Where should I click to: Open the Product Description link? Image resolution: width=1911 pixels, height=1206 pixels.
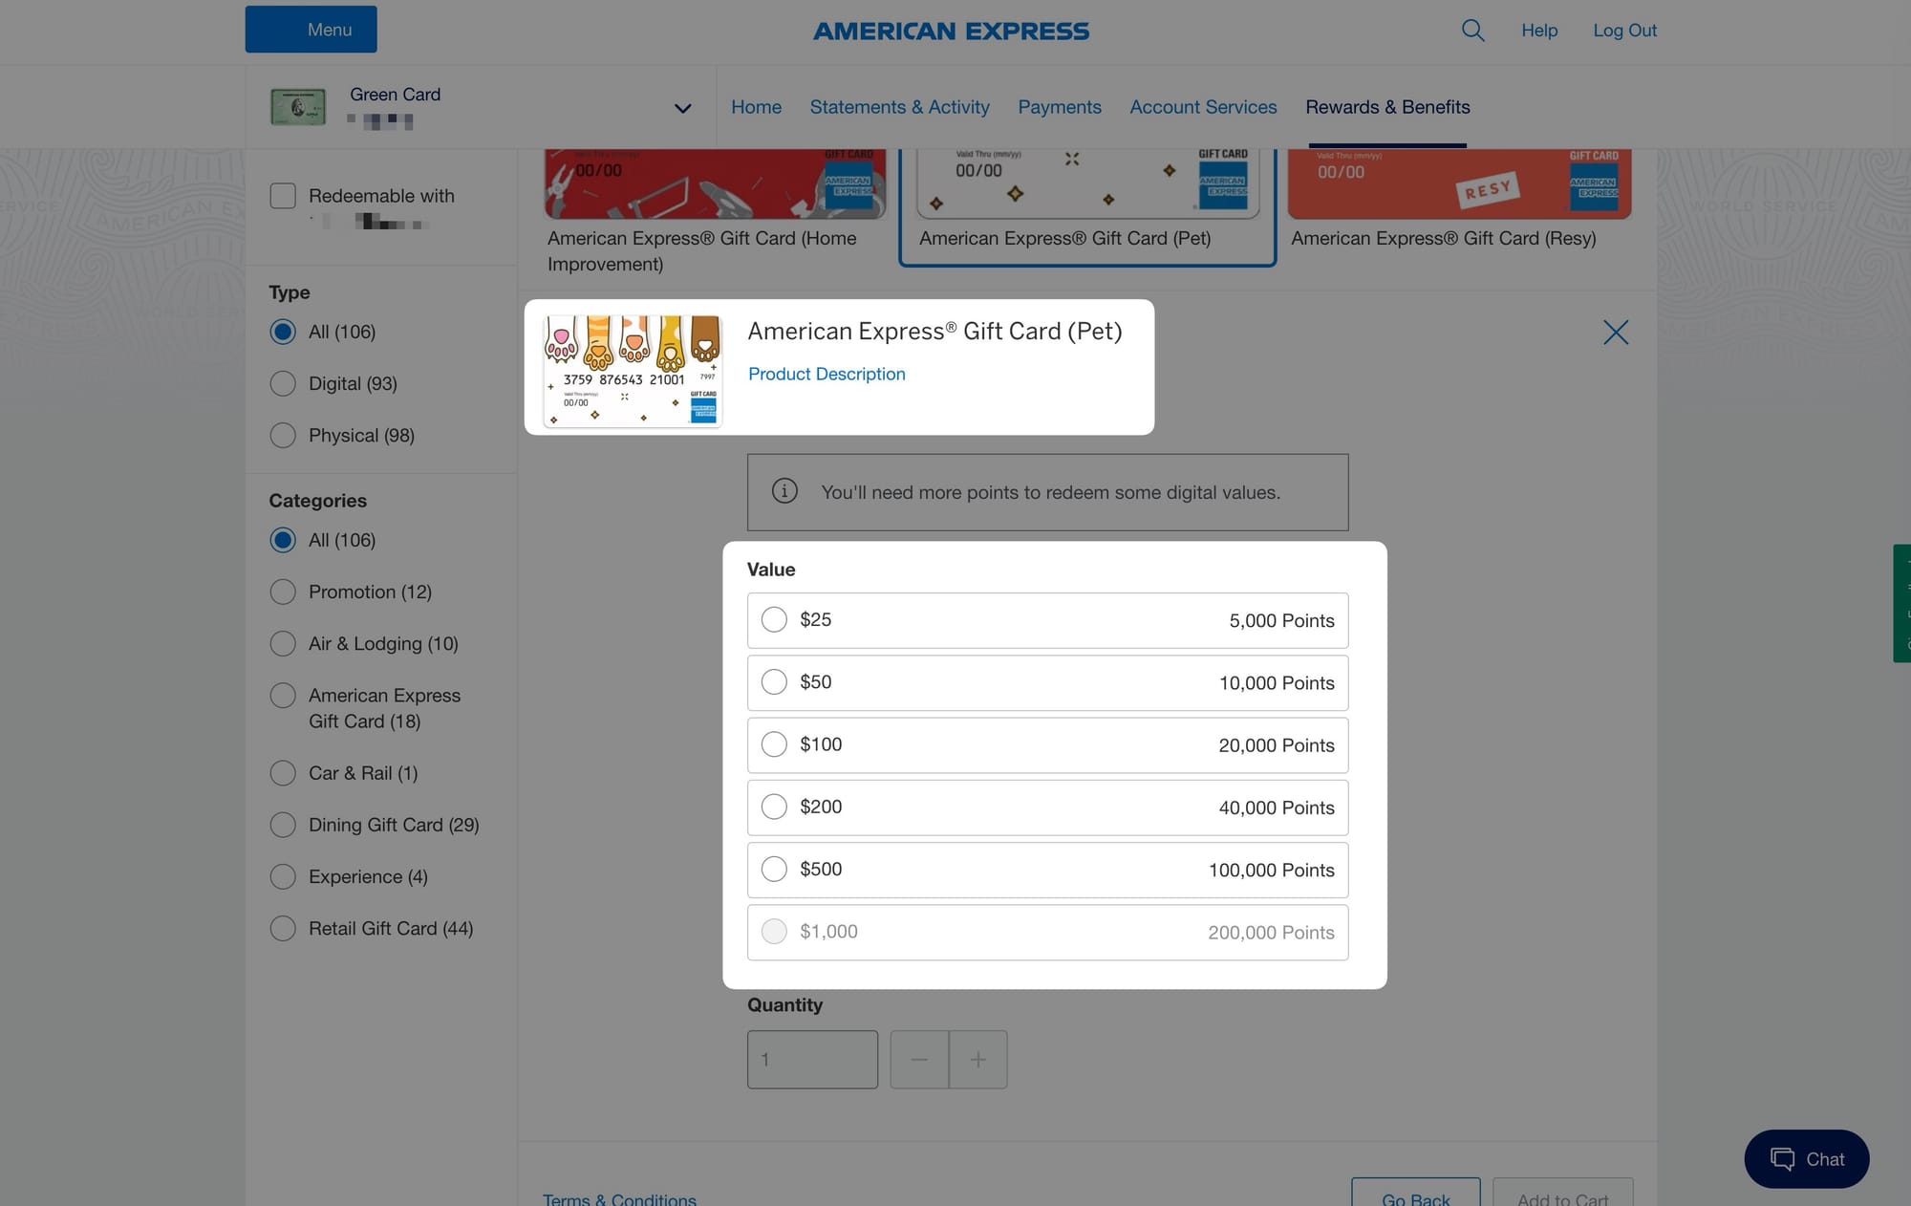(827, 374)
